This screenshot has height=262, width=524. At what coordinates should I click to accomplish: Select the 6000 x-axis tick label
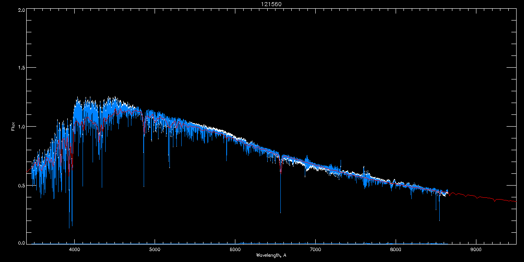tap(235, 250)
